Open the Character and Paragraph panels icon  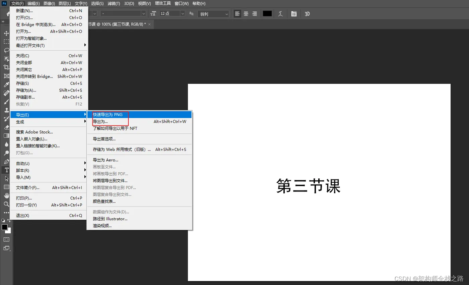click(294, 14)
